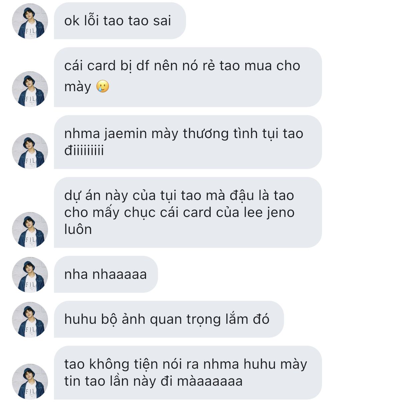Tap the avatar next to 'cái card bị df' message
Image resolution: width=414 pixels, height=404 pixels.
[x=30, y=89]
